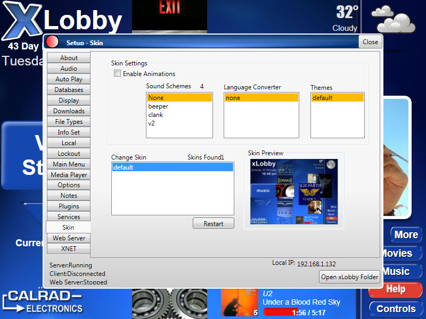The image size is (426, 319).
Task: Open the Info Set tab
Action: tap(69, 132)
